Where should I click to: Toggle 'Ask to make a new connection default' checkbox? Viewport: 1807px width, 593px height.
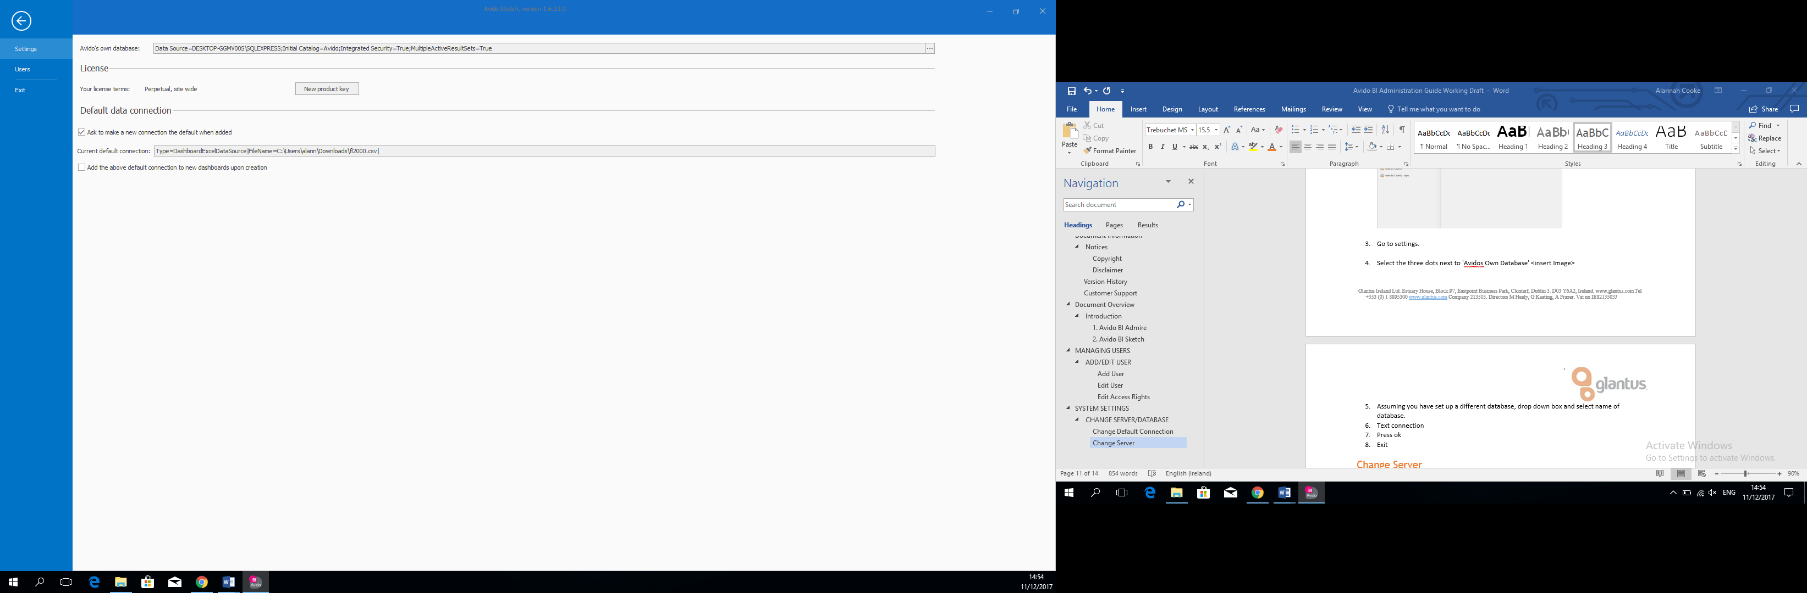click(81, 132)
